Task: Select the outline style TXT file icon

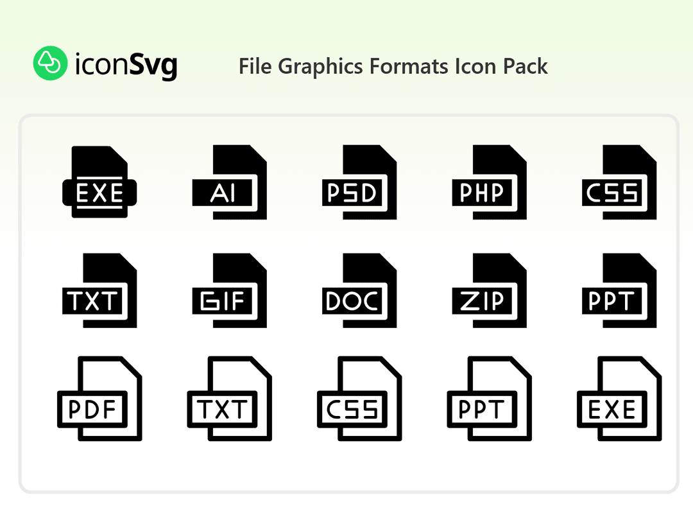Action: click(x=229, y=399)
